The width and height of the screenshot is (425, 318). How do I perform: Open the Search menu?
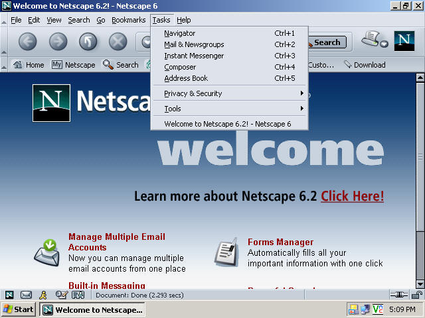[x=79, y=20]
